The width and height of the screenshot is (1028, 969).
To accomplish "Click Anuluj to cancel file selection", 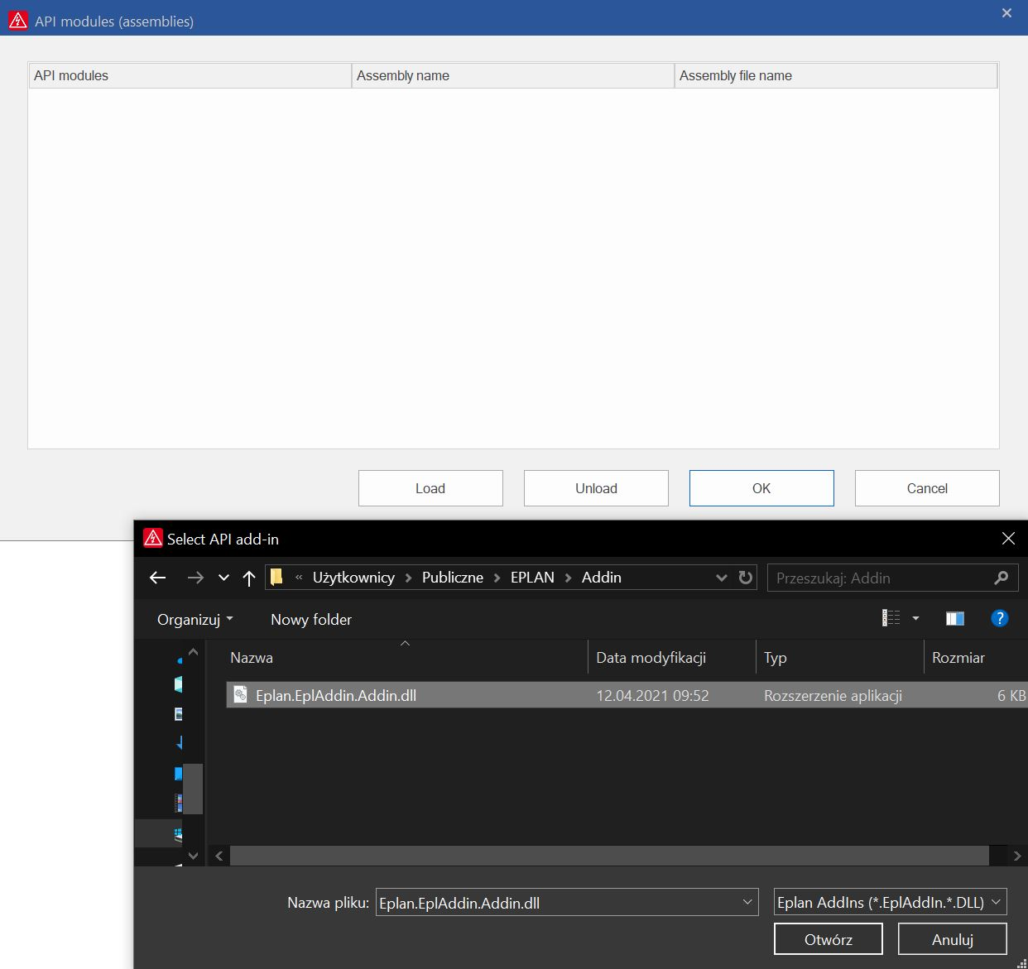I will 953,939.
